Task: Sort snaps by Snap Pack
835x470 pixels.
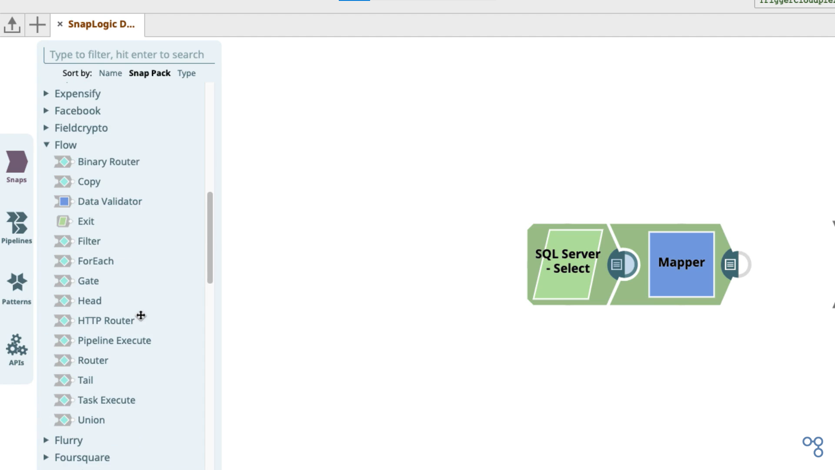Action: 150,73
